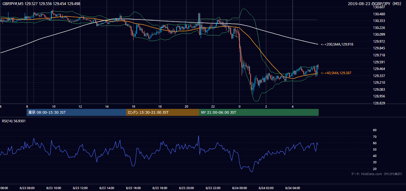This screenshot has height=191, width=406.
Task: Click the 8/23 22:00 time axis label
Action: pos(213,188)
